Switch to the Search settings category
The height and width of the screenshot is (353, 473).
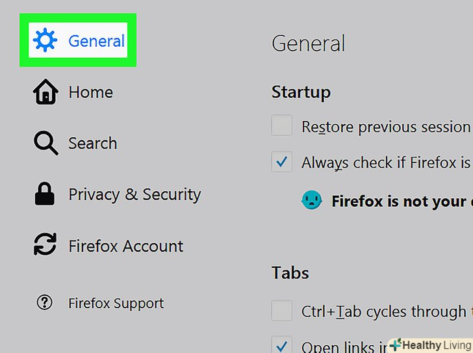pos(92,144)
